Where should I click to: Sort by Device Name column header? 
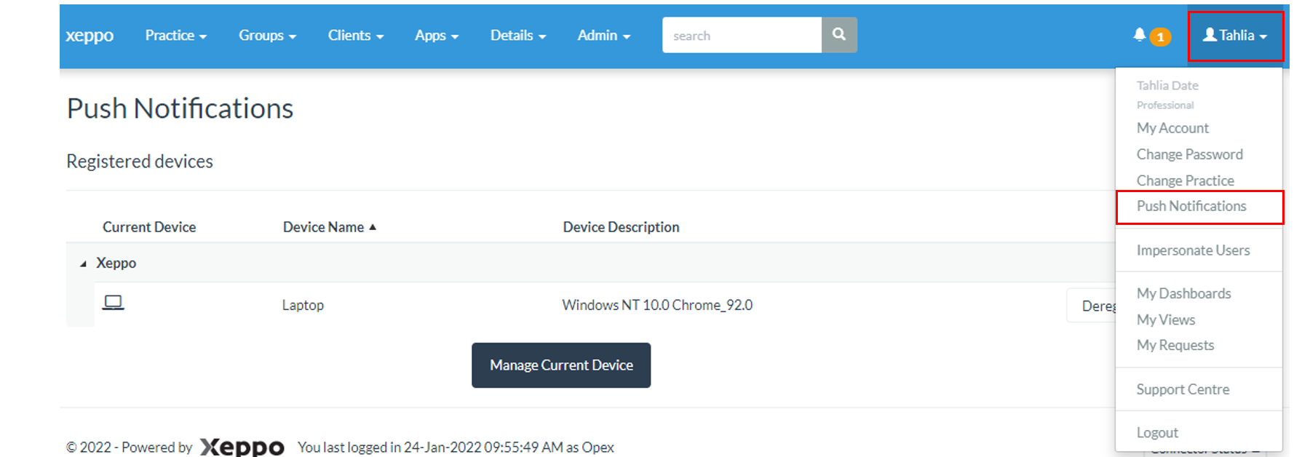click(x=323, y=227)
